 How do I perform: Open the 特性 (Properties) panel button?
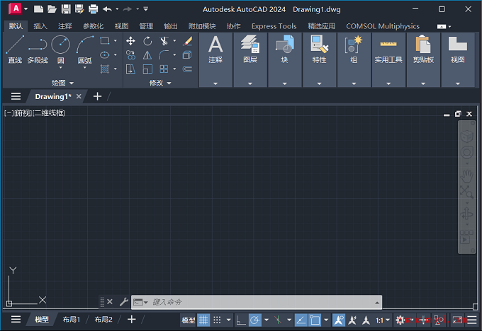tap(319, 59)
